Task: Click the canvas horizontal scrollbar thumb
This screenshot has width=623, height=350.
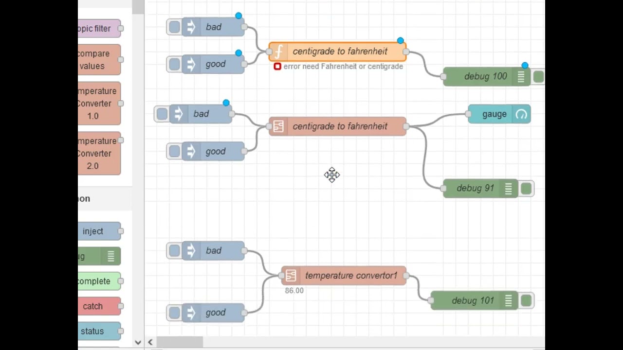Action: coord(180,342)
